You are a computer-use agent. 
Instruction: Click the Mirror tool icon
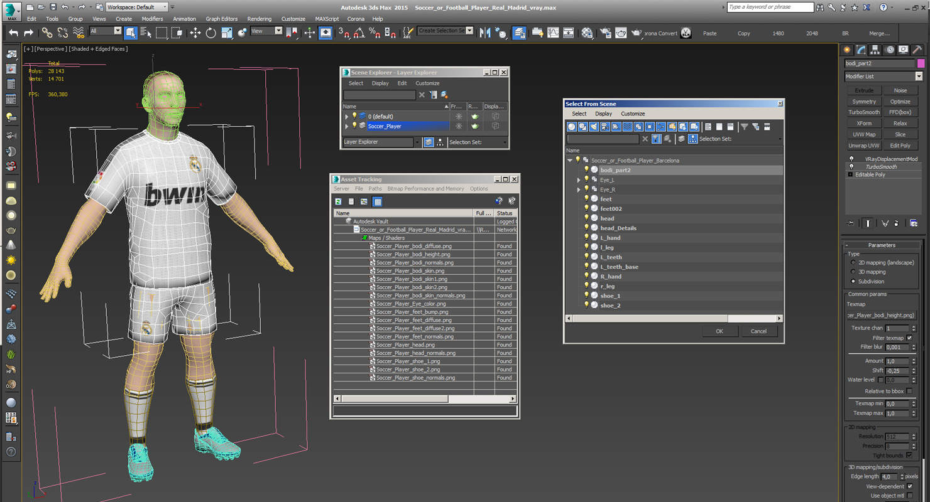point(485,33)
